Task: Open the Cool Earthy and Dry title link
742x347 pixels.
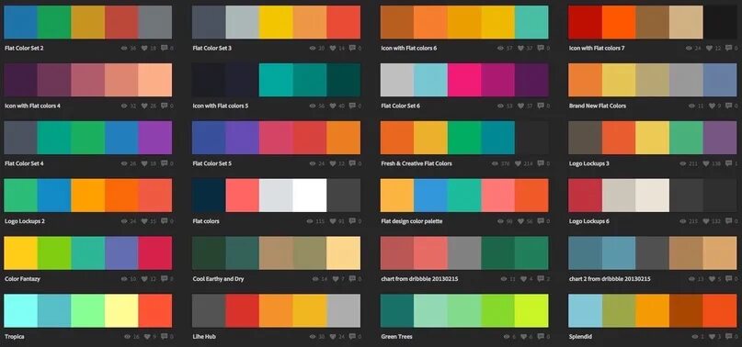Action: coord(218,279)
